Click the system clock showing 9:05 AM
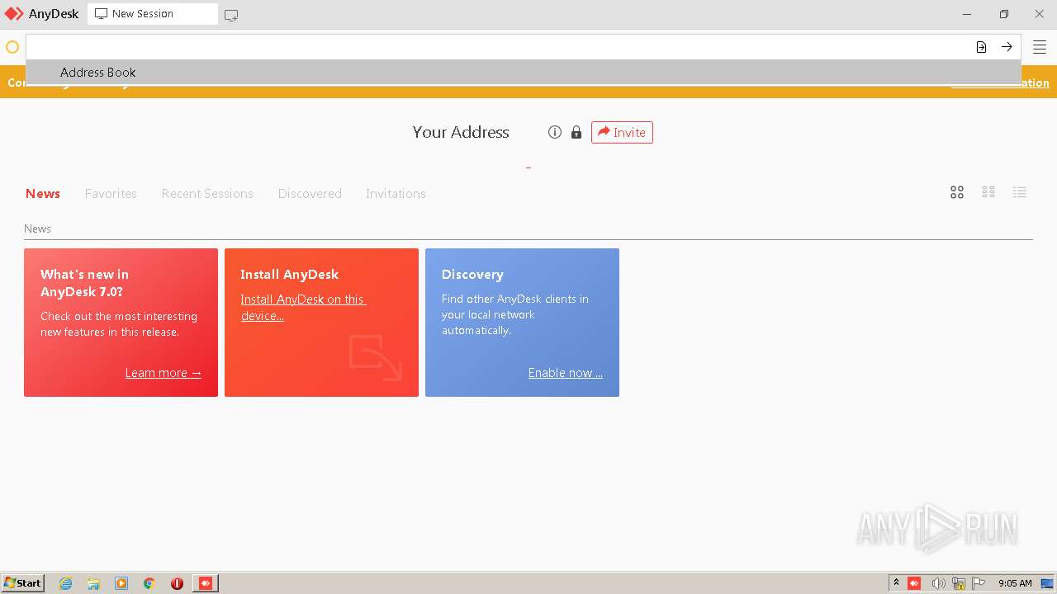The image size is (1057, 594). pyautogui.click(x=1015, y=583)
